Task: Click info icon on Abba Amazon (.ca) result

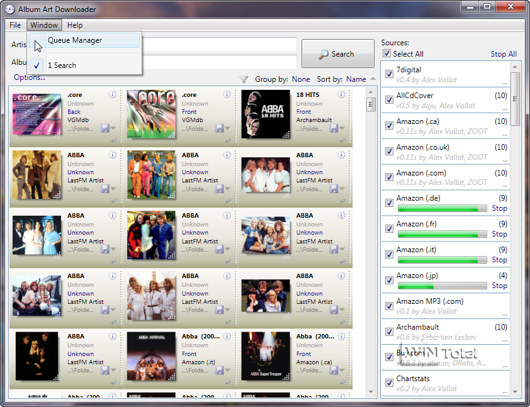Action: coord(341,336)
